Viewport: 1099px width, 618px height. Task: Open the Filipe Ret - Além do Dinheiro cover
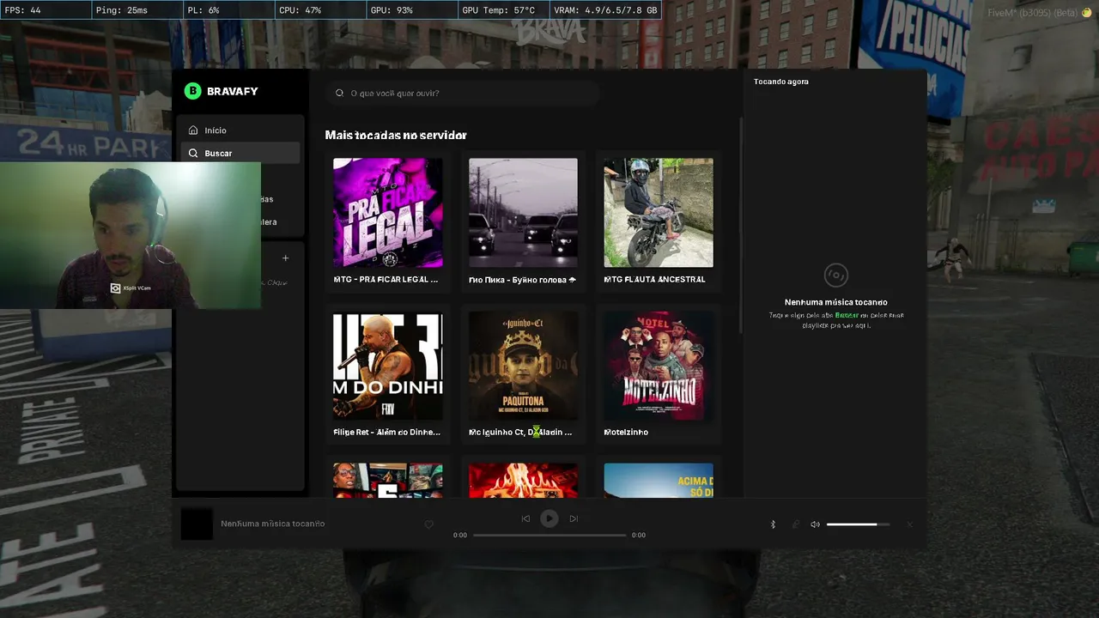pyautogui.click(x=388, y=367)
